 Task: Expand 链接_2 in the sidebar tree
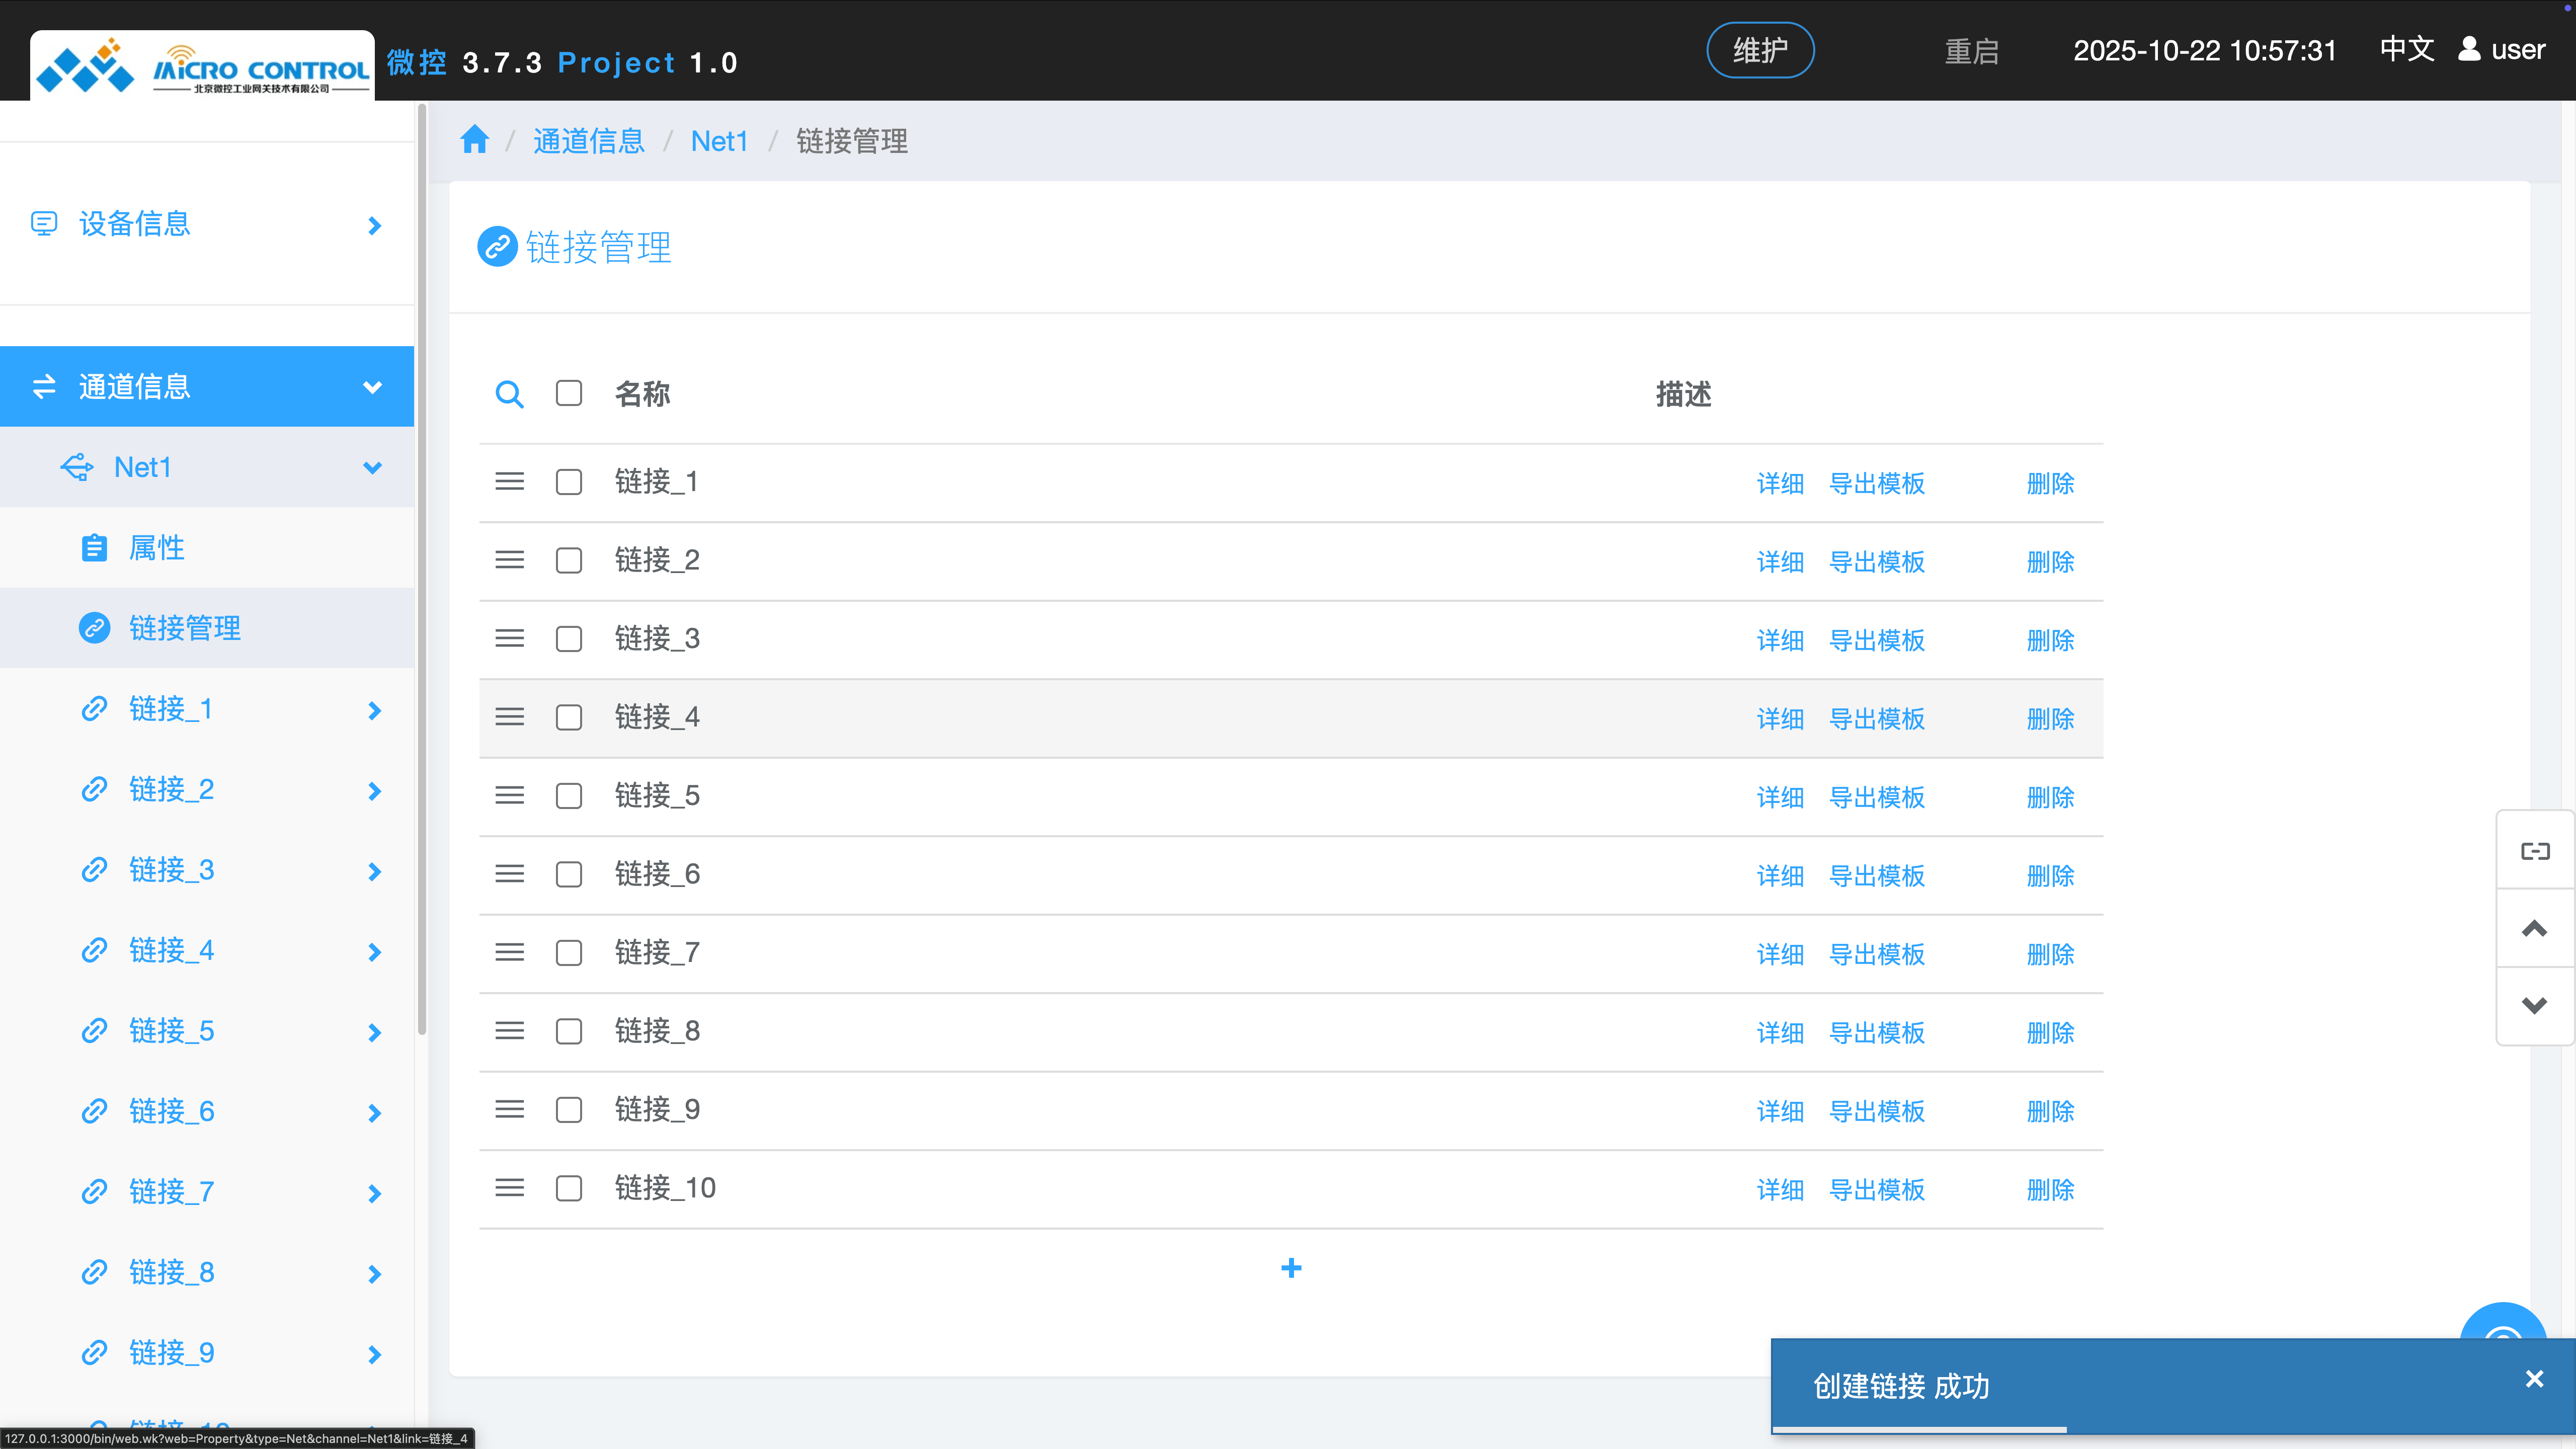pos(374,791)
